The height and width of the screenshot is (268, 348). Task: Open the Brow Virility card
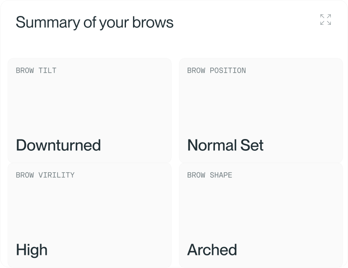(90, 215)
